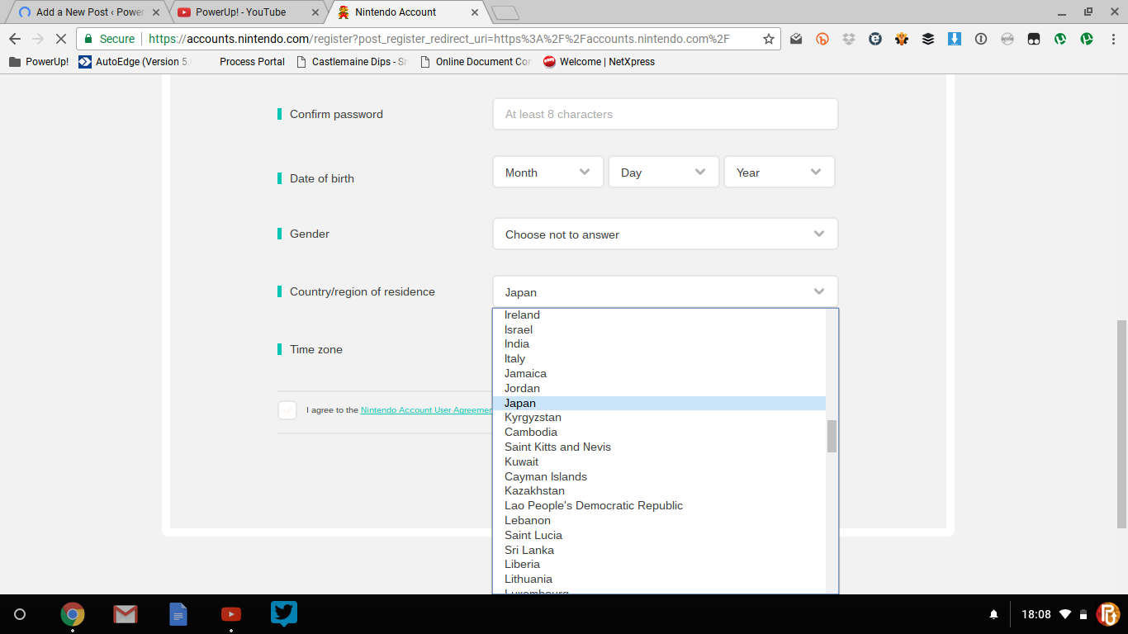Screen dimensions: 1128x634
Task: Launch Twitter from the shelf
Action: coord(284,614)
